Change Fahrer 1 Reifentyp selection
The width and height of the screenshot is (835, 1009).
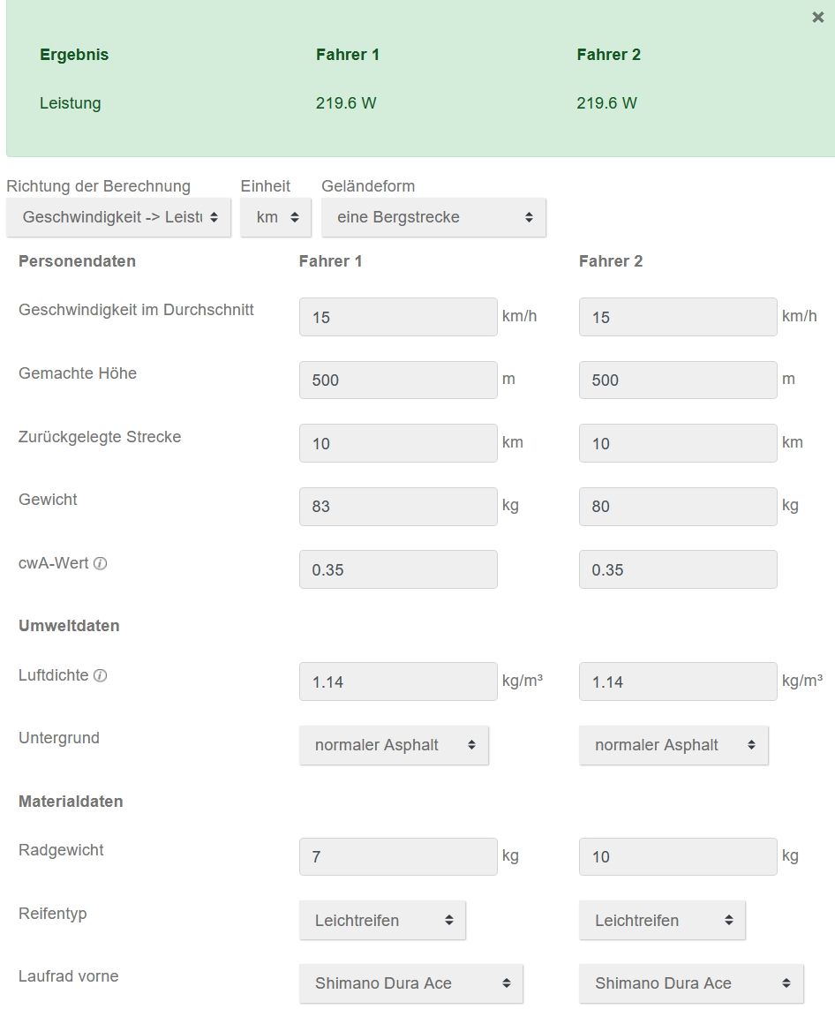[382, 920]
